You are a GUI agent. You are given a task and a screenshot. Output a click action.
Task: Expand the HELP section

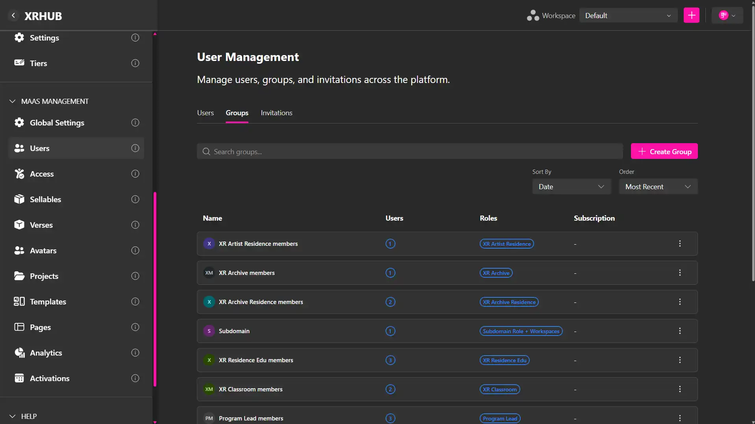[x=23, y=416]
